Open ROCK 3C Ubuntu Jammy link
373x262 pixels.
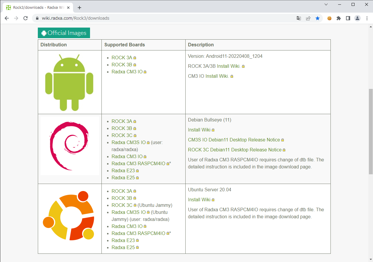pyautogui.click(x=122, y=205)
